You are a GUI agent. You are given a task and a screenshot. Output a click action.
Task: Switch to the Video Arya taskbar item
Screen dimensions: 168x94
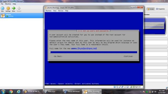(52, 92)
